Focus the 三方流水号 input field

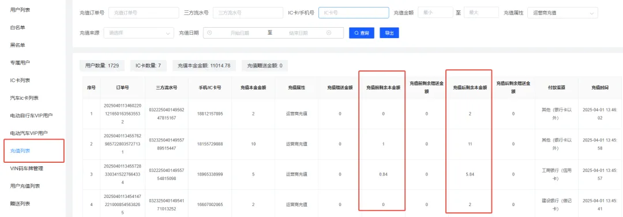point(248,13)
